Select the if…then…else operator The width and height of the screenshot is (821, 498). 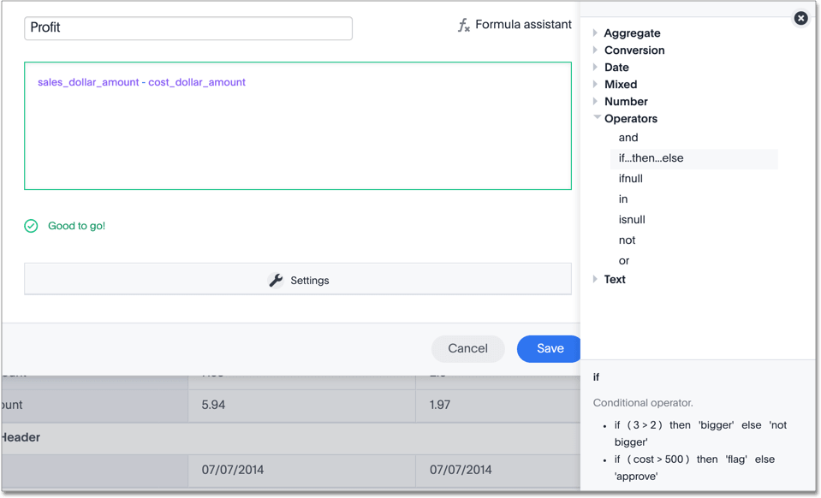coord(651,158)
